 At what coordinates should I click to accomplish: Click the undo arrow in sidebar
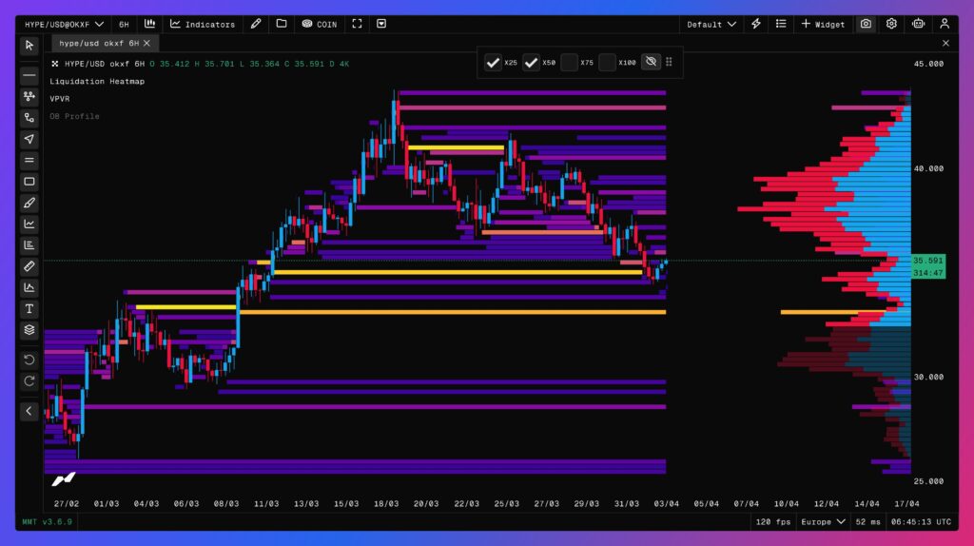[x=29, y=360]
